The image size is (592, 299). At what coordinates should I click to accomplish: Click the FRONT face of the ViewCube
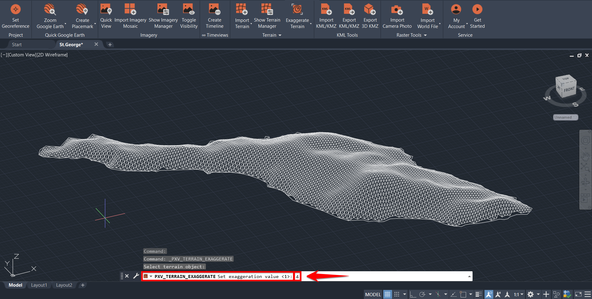click(569, 89)
